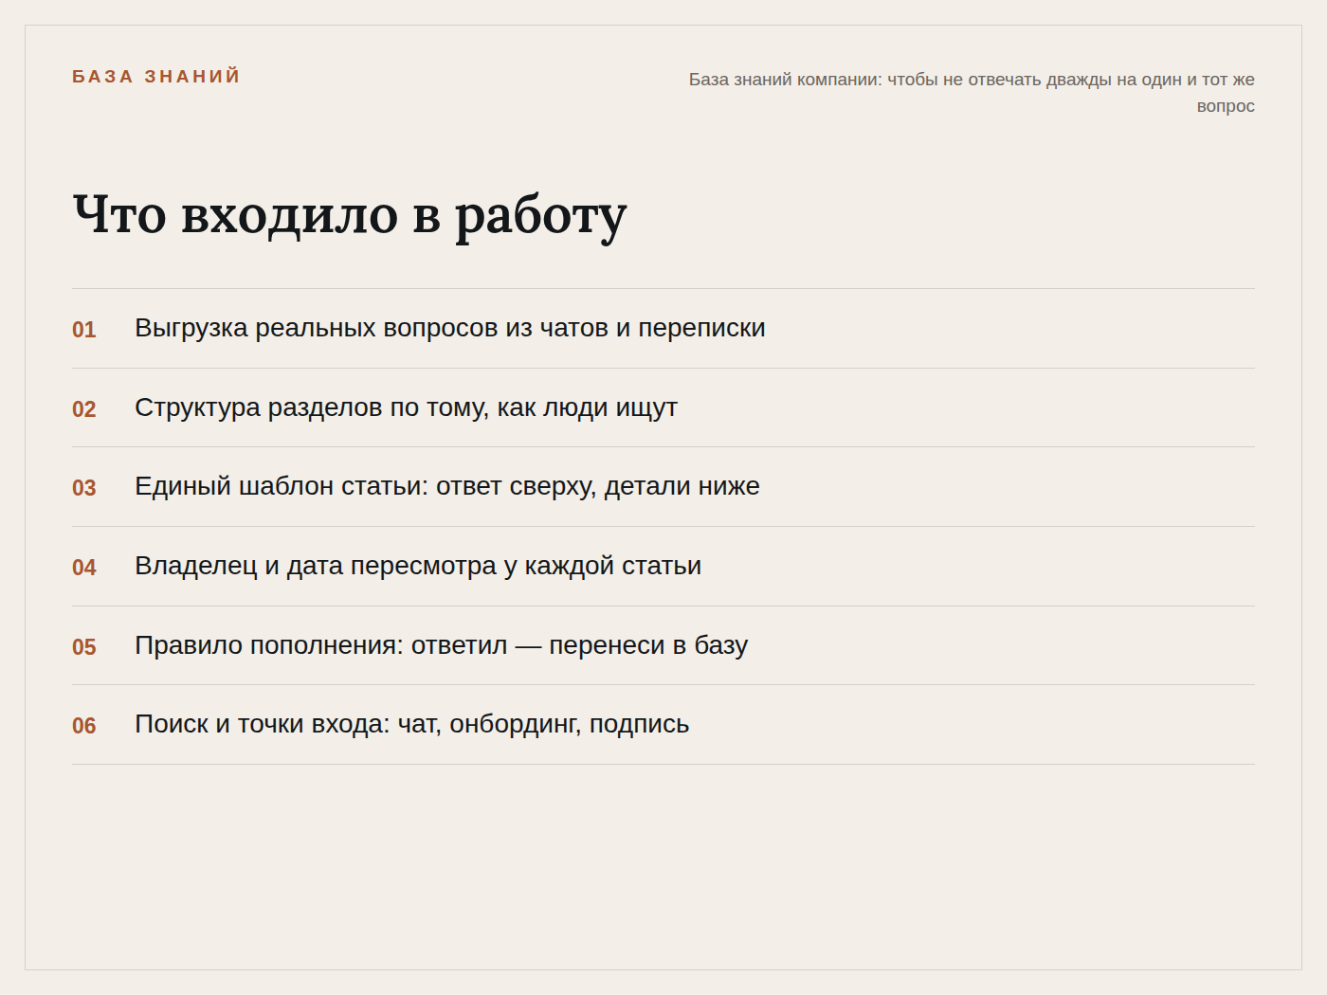Select the number '05'
The width and height of the screenshot is (1327, 995).
pyautogui.click(x=84, y=647)
